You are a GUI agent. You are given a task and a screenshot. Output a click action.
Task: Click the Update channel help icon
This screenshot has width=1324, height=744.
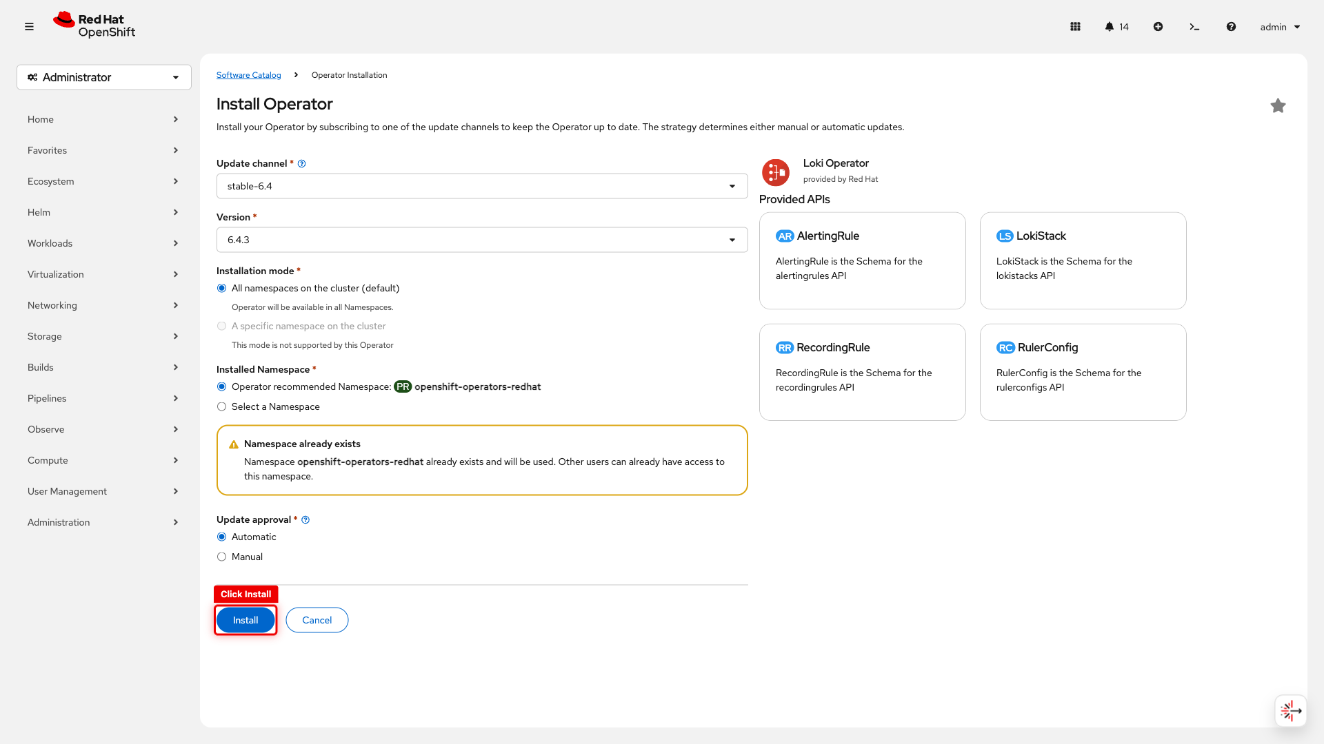pyautogui.click(x=301, y=163)
